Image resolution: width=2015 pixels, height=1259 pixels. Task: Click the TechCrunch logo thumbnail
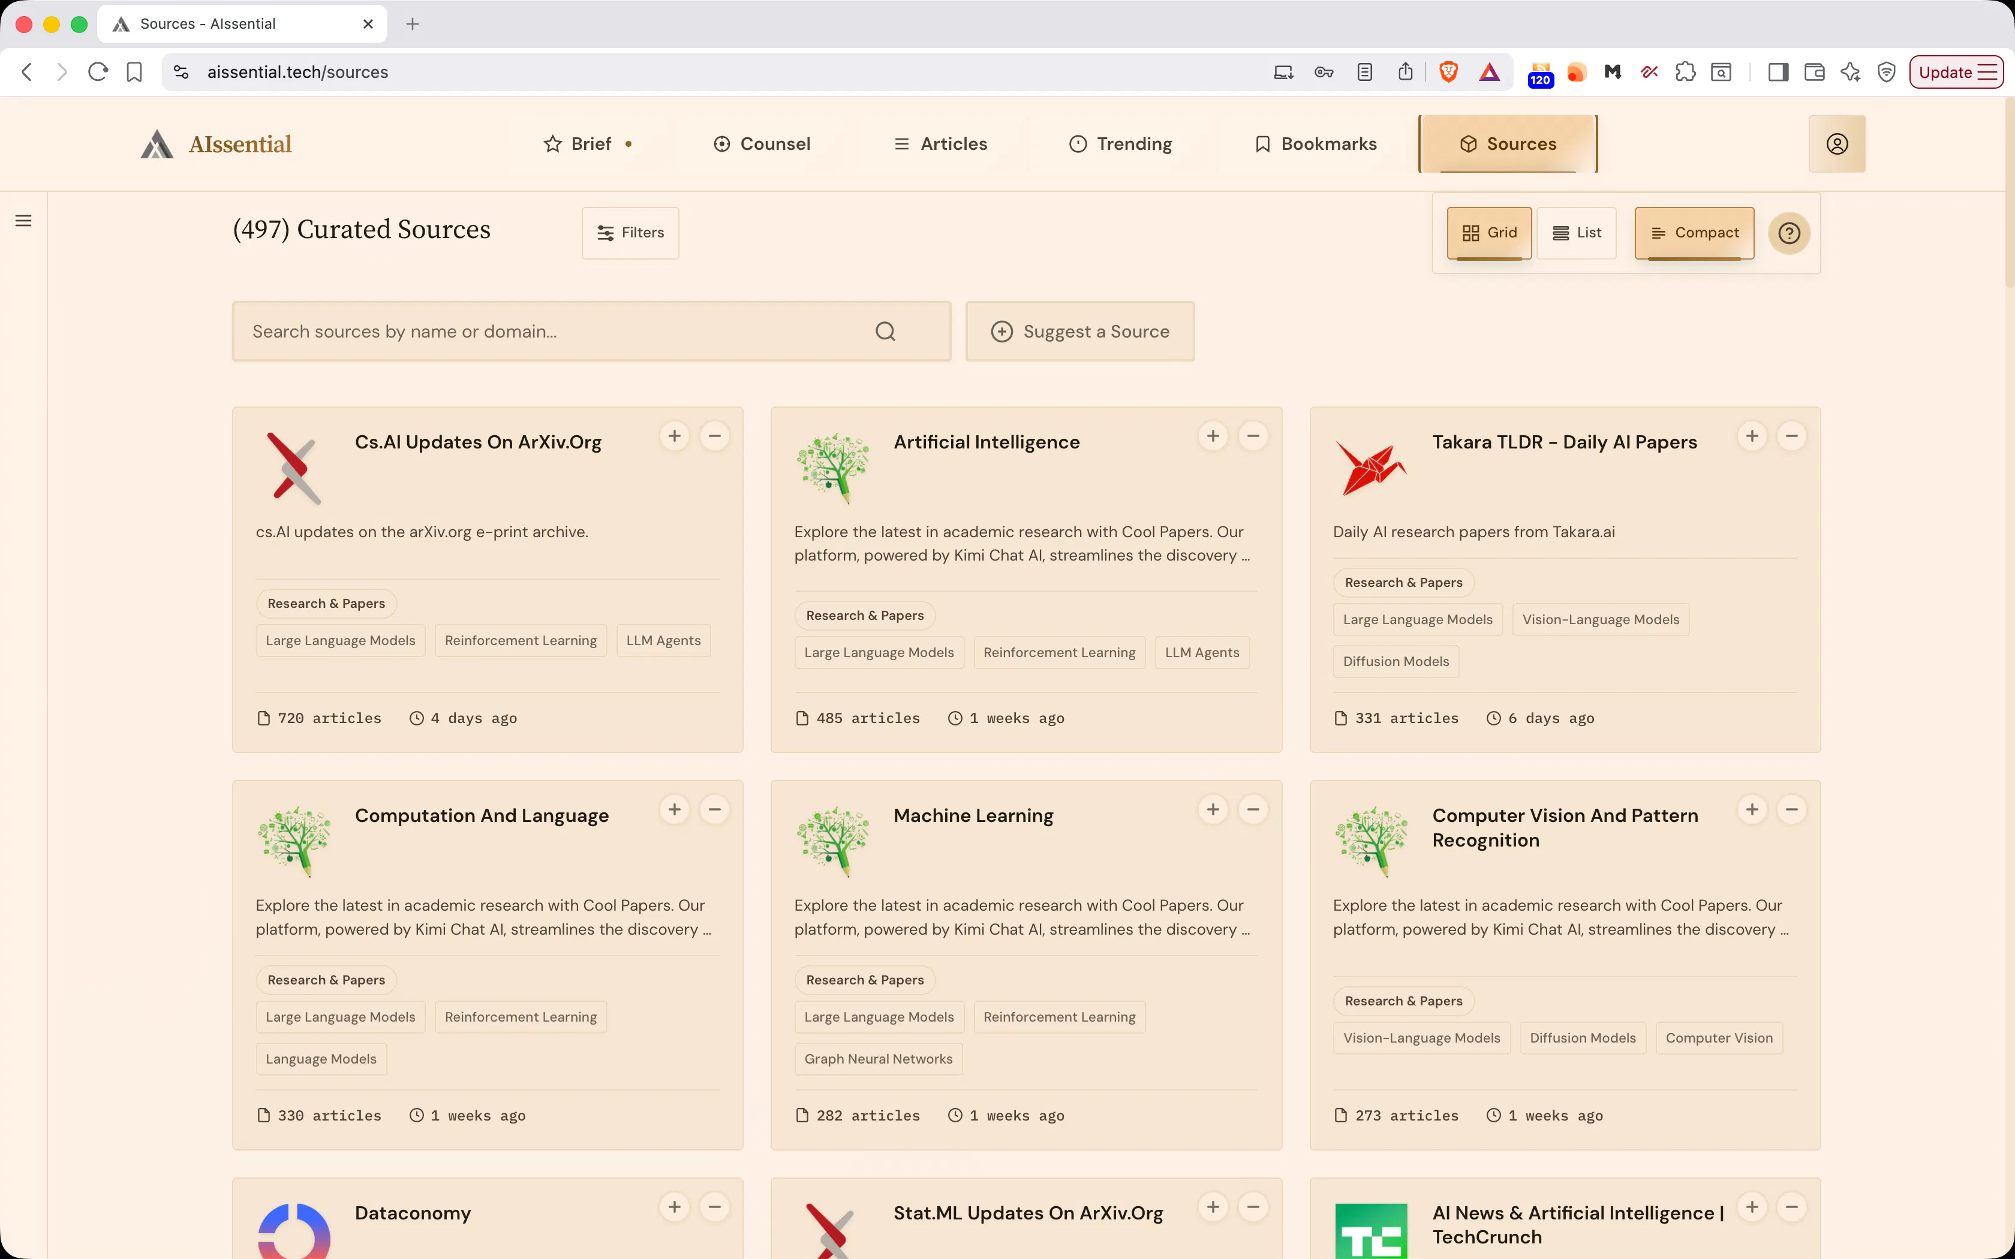[x=1370, y=1231]
